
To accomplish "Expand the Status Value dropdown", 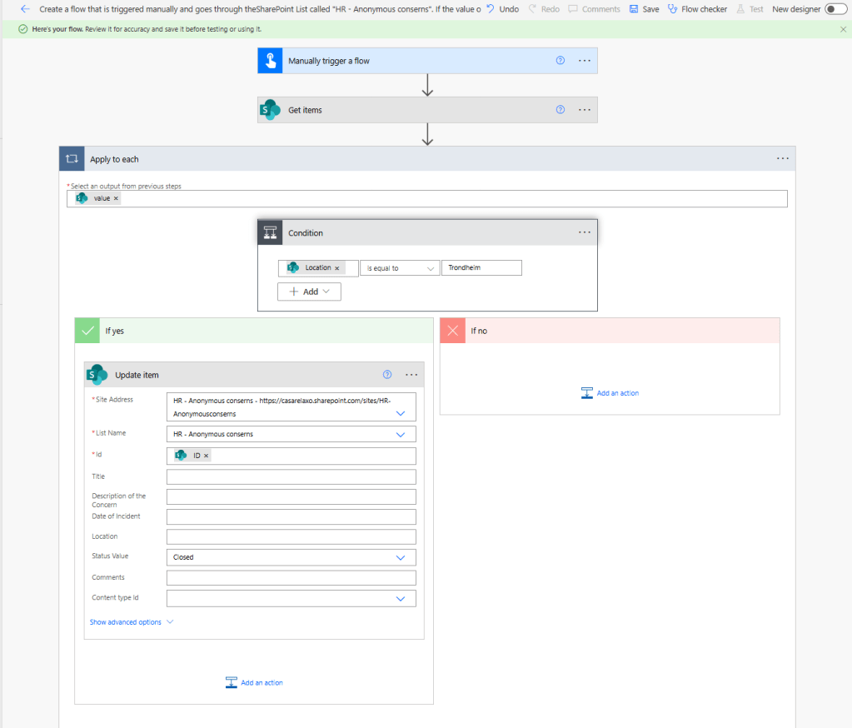I will point(400,557).
